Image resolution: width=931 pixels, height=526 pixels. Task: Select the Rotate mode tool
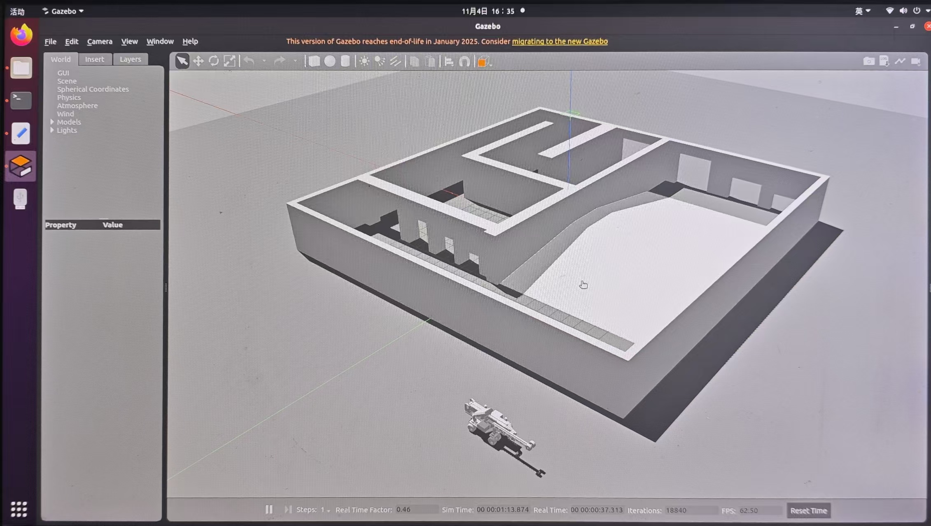click(x=214, y=61)
